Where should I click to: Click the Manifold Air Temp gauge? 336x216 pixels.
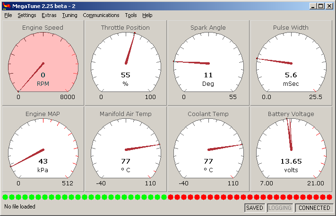coord(126,150)
